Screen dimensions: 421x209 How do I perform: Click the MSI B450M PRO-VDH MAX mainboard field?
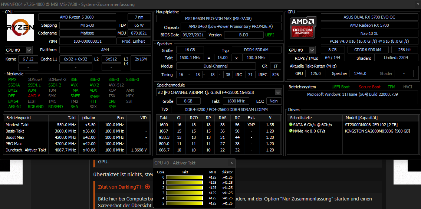pyautogui.click(x=218, y=19)
